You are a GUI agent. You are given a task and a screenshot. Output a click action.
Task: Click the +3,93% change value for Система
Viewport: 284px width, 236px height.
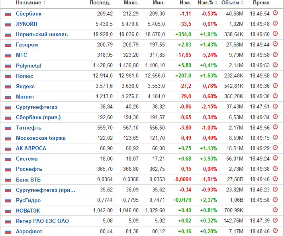[208, 159]
